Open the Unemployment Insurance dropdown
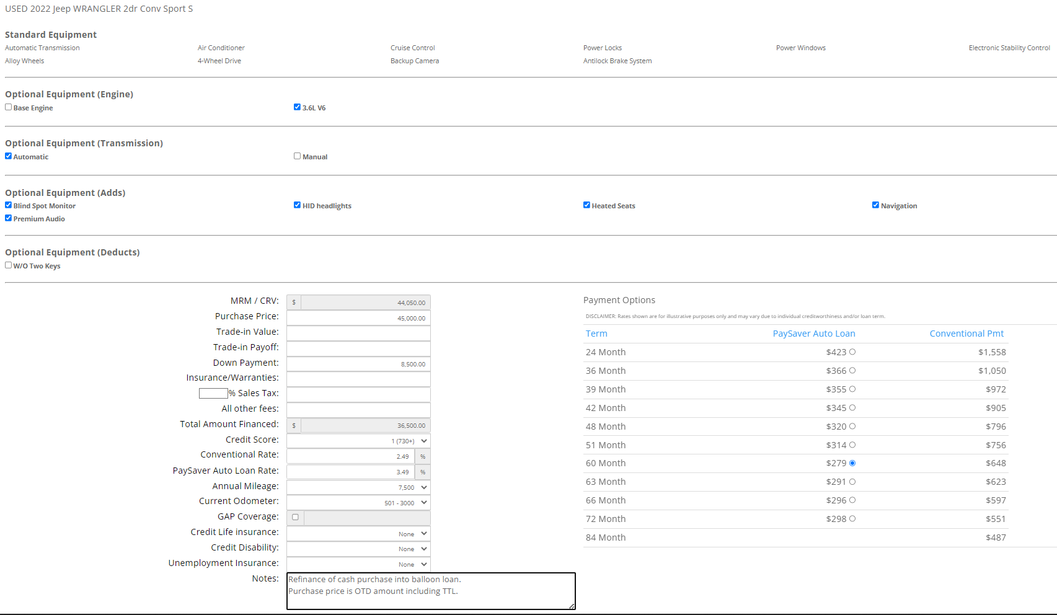Screen dimensions: 1057x615 point(358,564)
